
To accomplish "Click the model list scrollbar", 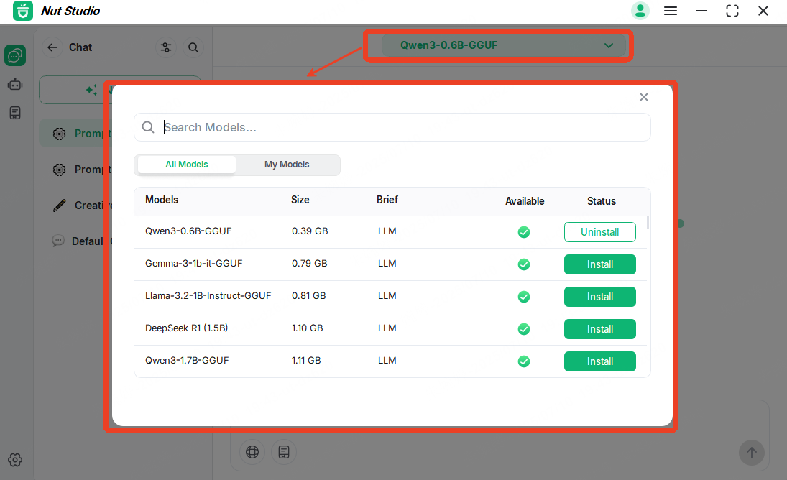I will 648,222.
